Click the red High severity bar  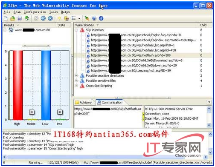(18, 85)
